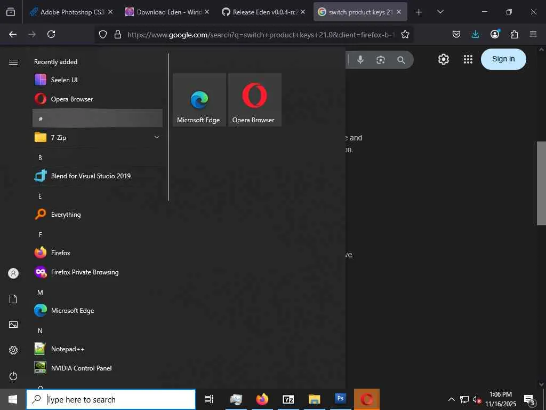This screenshot has height=410, width=546.
Task: Click the Google Sign in button
Action: click(503, 59)
